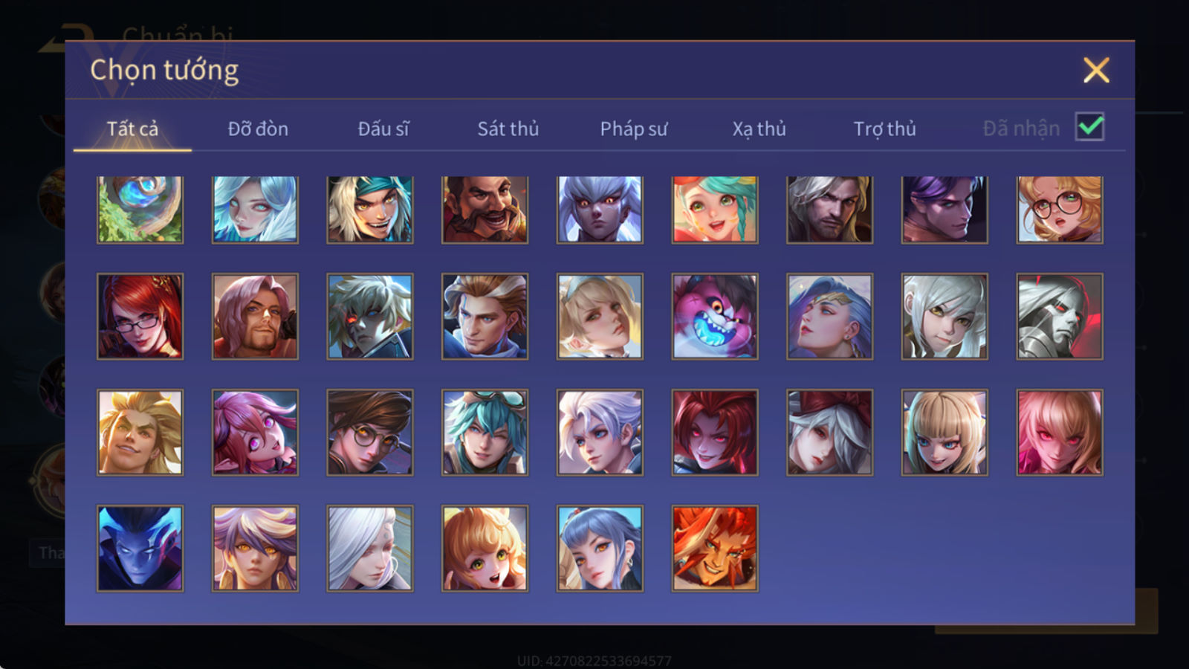The width and height of the screenshot is (1189, 669).
Task: Pick the brown-haired hero with round spectacles
Action: pos(370,433)
